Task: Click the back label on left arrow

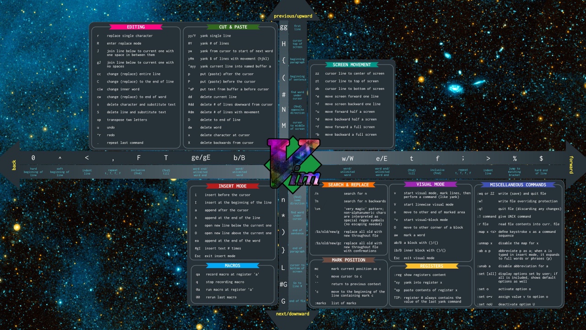Action: click(x=14, y=165)
